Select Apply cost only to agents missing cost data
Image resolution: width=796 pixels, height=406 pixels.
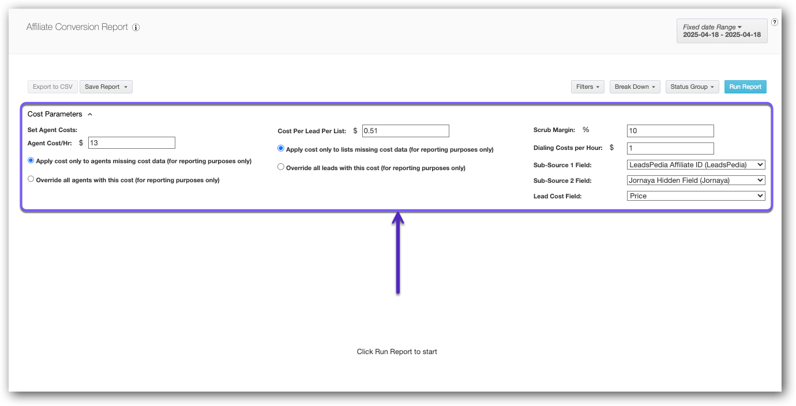pyautogui.click(x=31, y=161)
